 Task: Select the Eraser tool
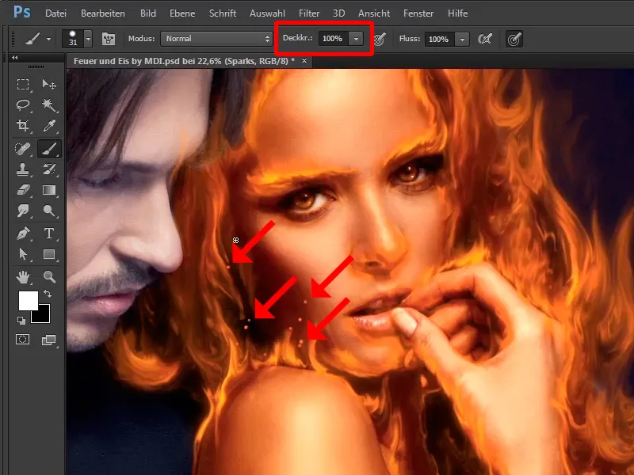23,190
